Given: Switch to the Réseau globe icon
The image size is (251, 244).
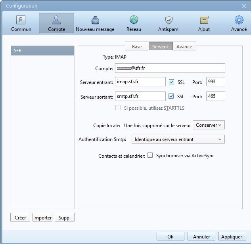Looking at the screenshot, I should (134, 23).
